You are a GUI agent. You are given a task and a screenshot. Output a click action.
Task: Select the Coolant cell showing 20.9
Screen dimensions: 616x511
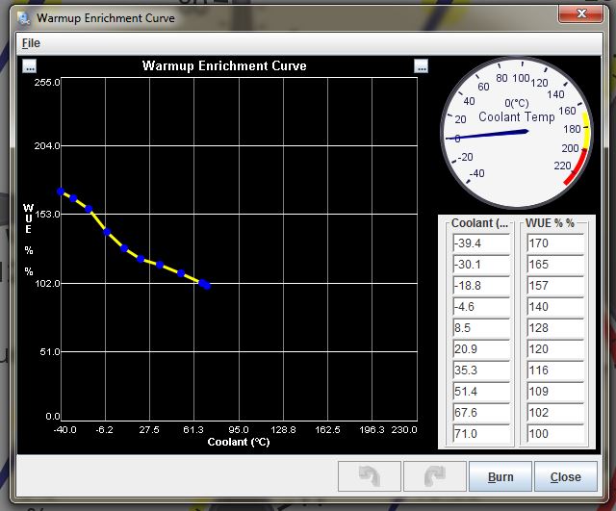pyautogui.click(x=480, y=349)
